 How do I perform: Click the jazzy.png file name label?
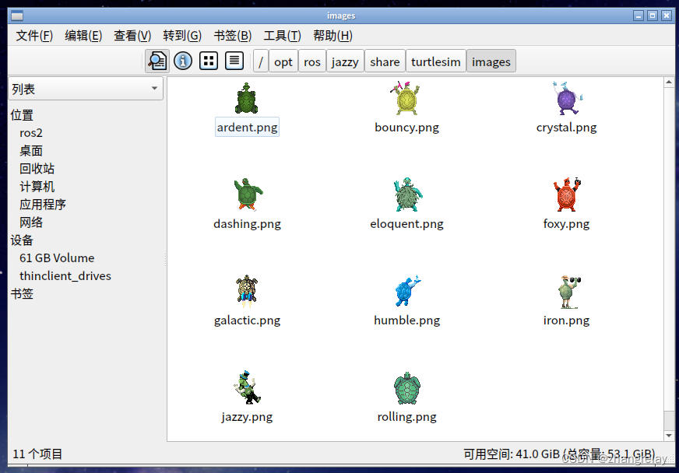tap(247, 417)
